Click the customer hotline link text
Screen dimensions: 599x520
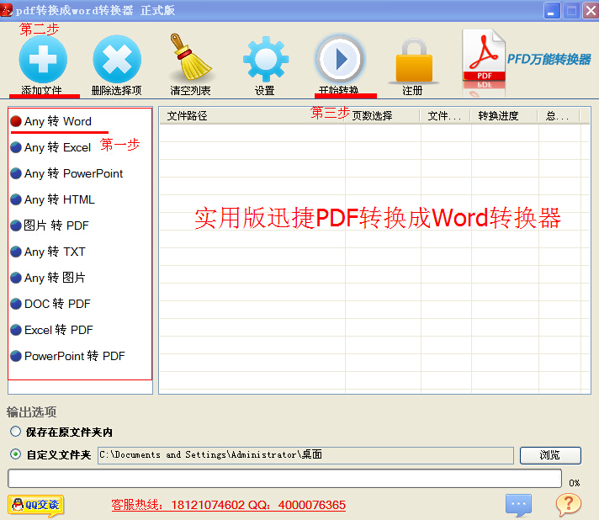(229, 505)
